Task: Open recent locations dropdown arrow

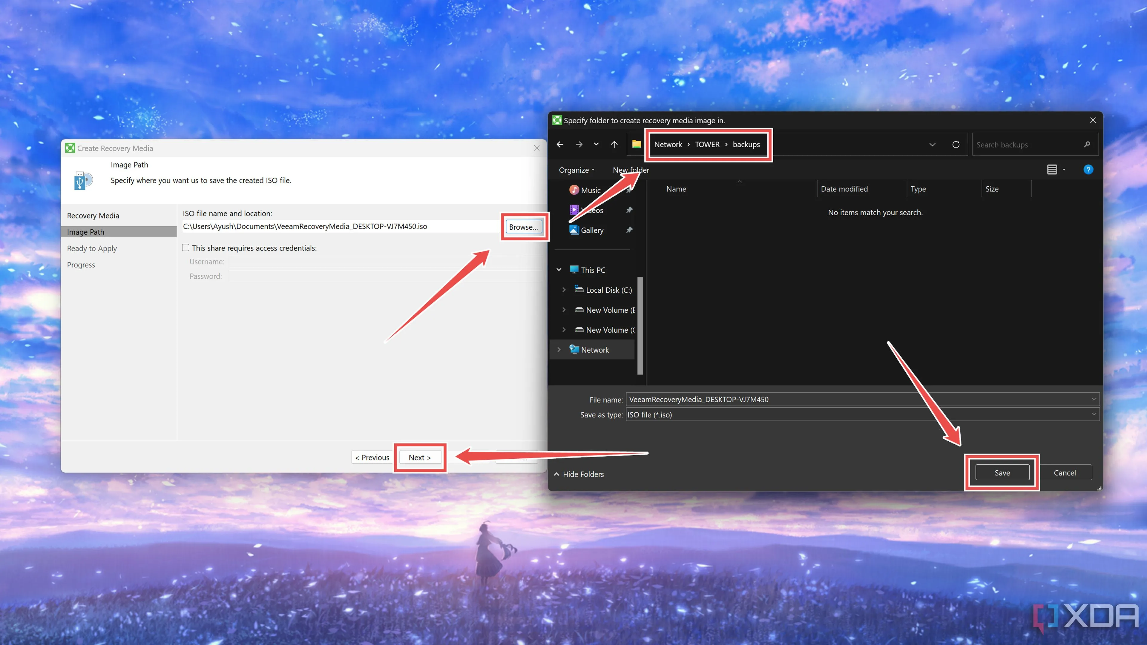Action: [596, 144]
